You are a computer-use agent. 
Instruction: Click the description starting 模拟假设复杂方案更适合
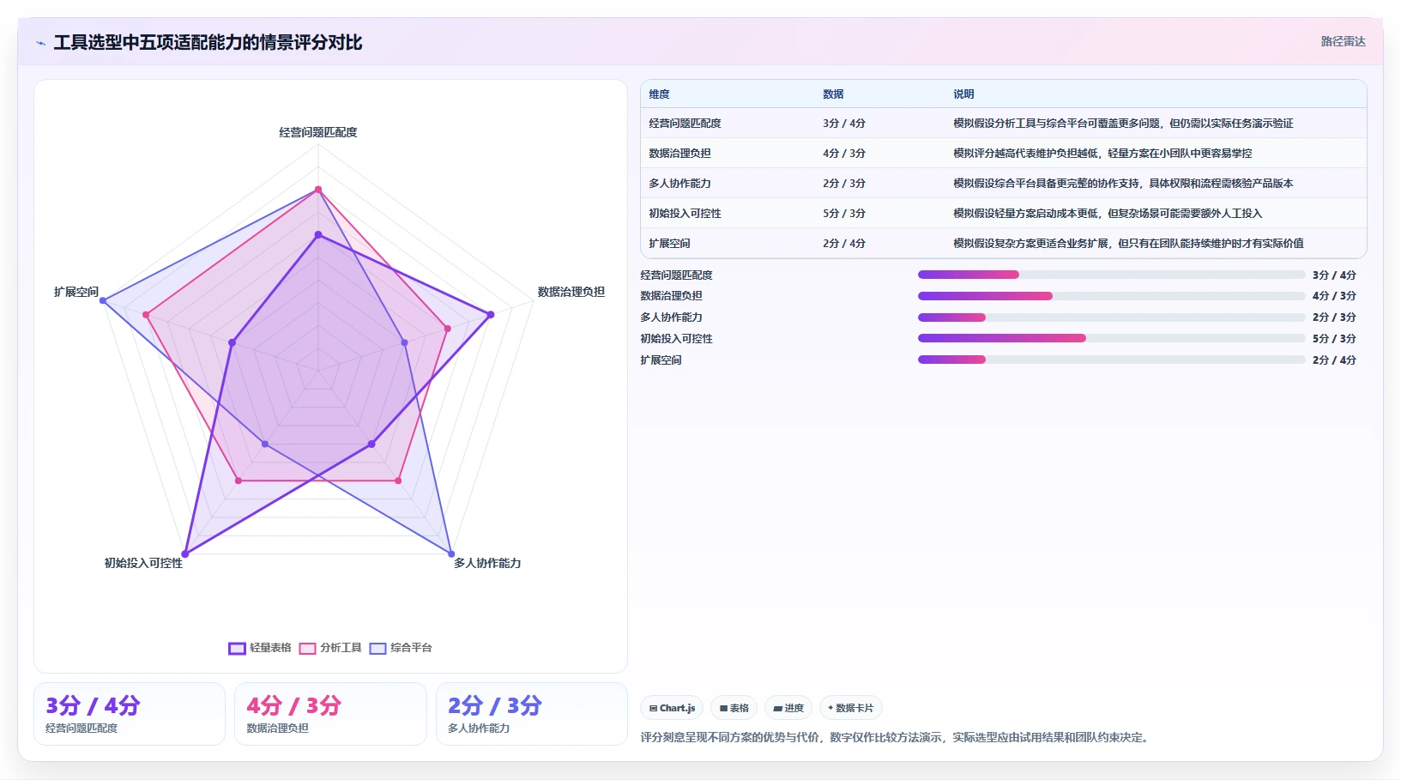pos(1128,244)
